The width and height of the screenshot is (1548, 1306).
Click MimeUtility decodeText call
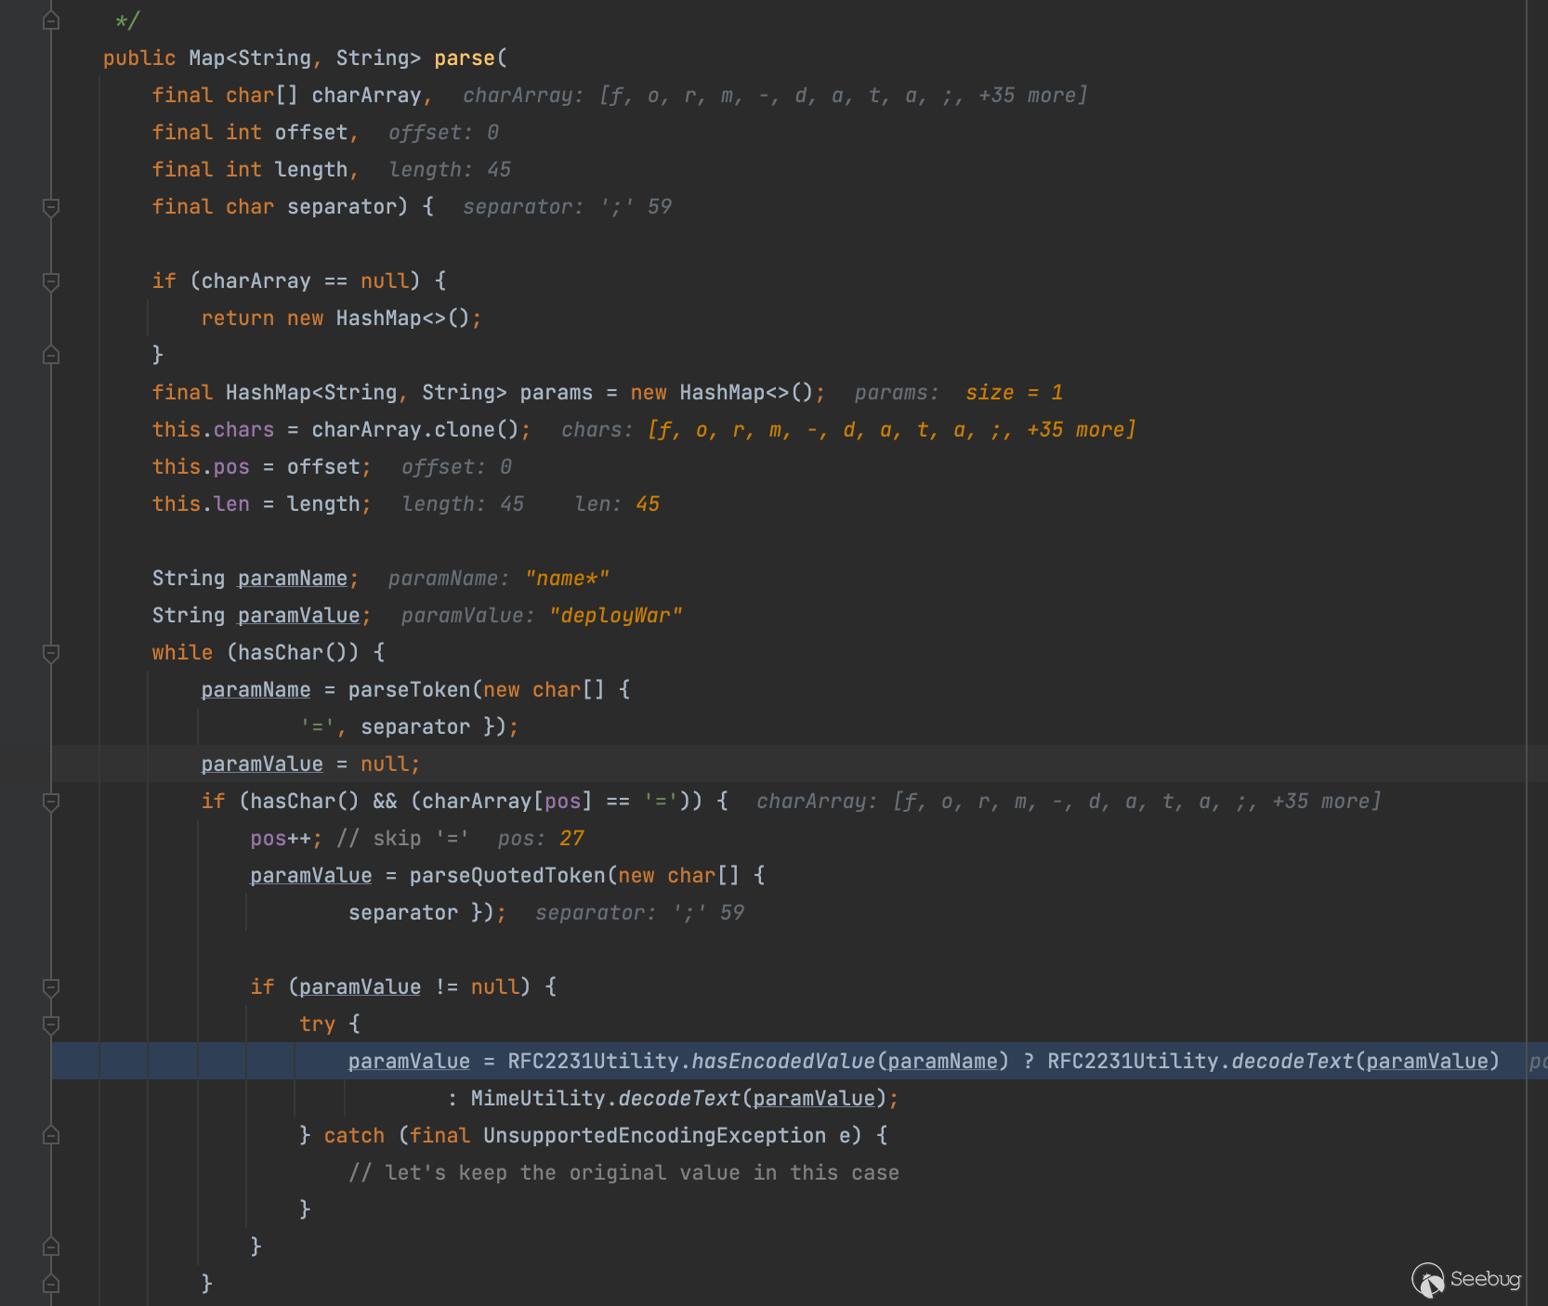pyautogui.click(x=678, y=1098)
